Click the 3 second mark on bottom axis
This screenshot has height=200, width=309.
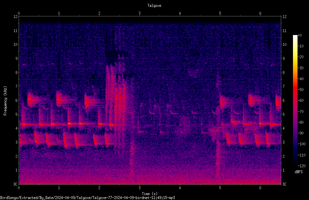click(x=139, y=188)
